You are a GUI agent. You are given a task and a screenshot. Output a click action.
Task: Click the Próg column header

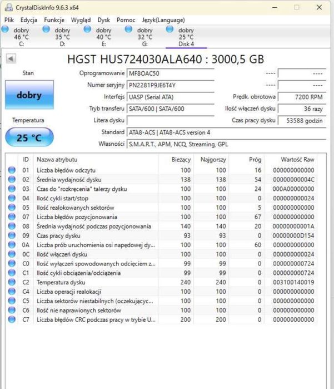pos(247,160)
